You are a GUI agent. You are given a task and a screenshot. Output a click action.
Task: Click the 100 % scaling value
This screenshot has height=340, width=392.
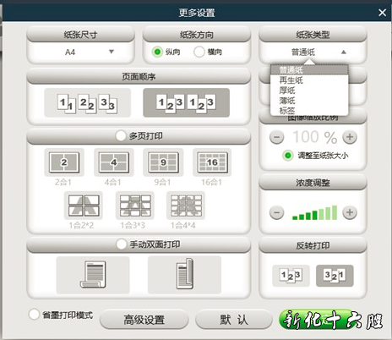click(315, 137)
